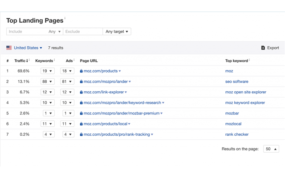Click the United States flag icon

[9, 48]
